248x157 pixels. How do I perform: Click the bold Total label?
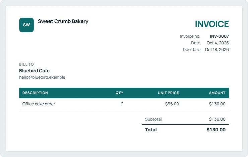151,130
